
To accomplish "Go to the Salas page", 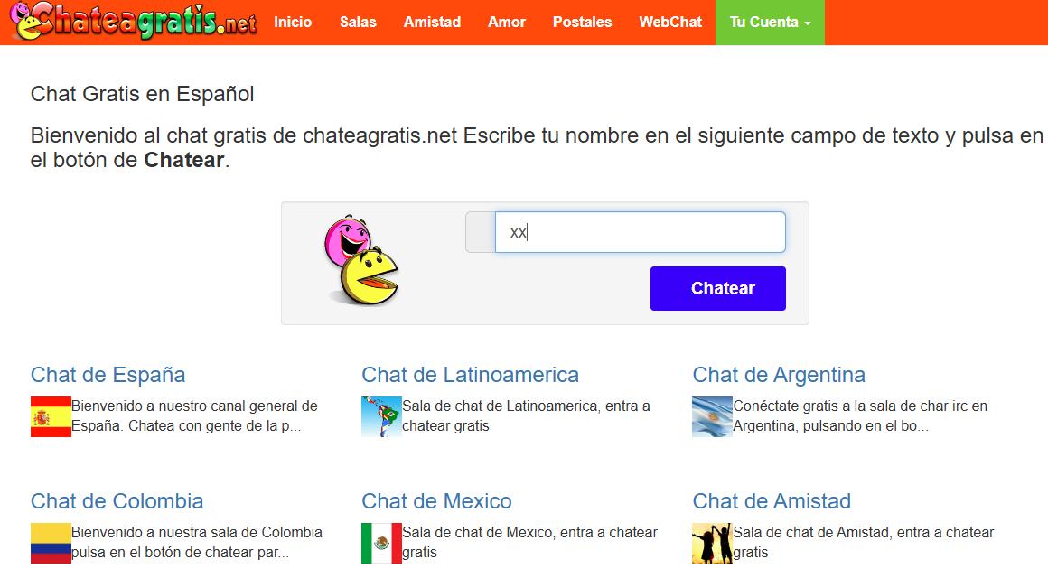I will point(359,22).
